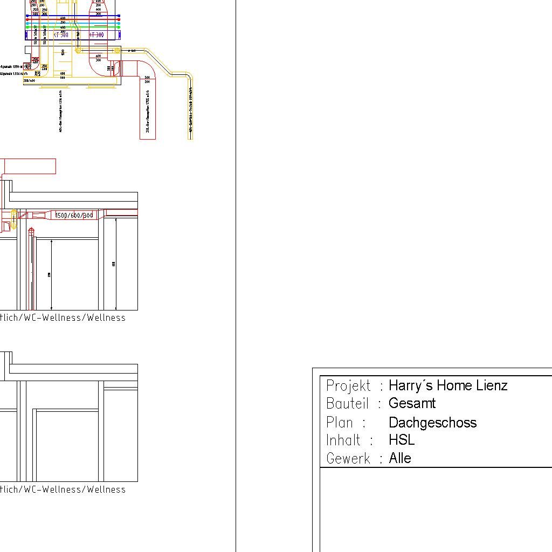The height and width of the screenshot is (552, 552).
Task: Select the 'Gewerk' label text
Action: click(x=348, y=459)
